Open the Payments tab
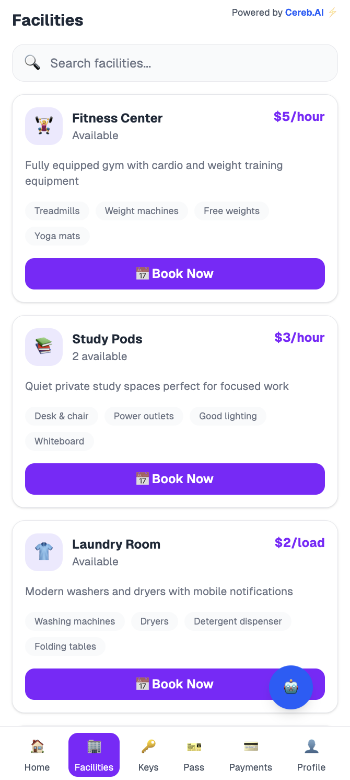350x780 pixels. (251, 754)
